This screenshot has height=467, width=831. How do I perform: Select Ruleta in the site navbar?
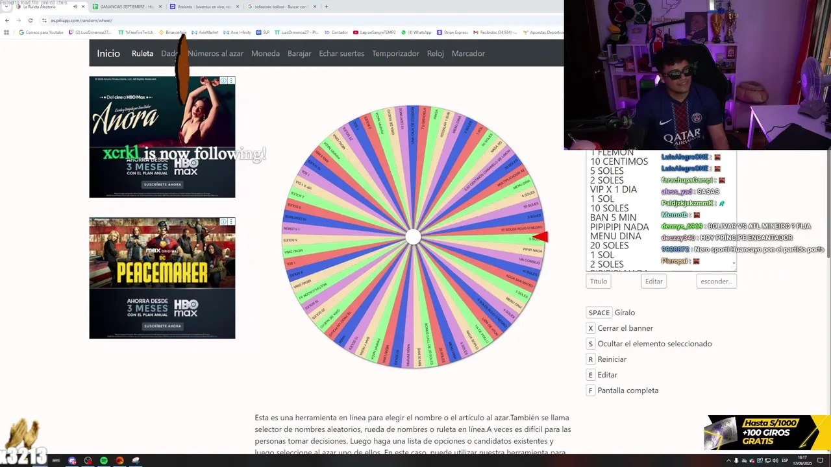142,53
